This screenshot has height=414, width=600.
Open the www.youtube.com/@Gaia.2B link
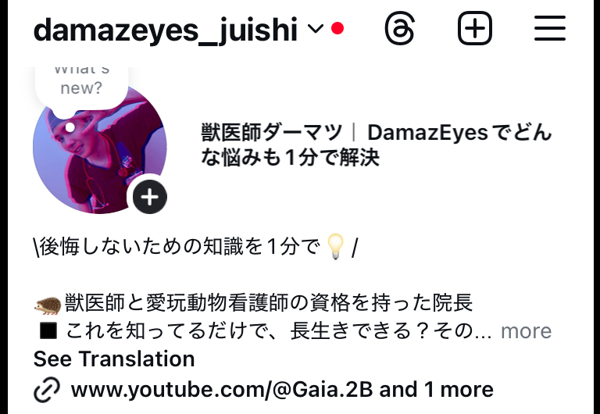[222, 390]
